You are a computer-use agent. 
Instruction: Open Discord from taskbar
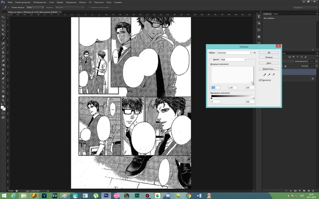click(168, 196)
